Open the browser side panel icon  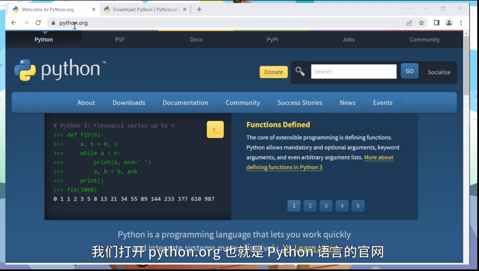[436, 23]
